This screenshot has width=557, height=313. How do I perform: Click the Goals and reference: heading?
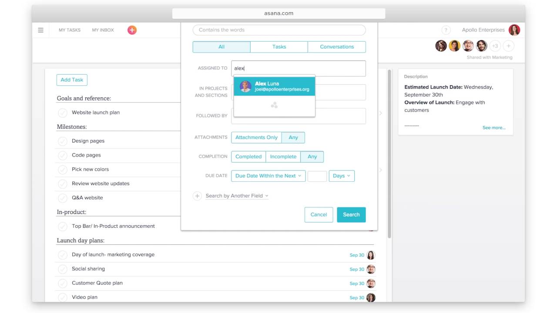(x=84, y=98)
